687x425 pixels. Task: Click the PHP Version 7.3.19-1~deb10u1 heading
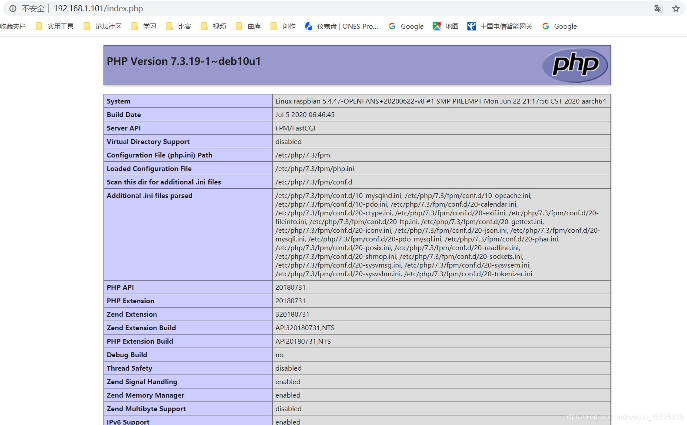click(183, 61)
